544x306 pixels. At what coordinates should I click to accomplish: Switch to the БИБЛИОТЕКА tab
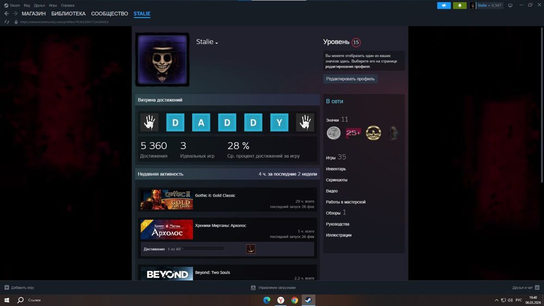[69, 14]
